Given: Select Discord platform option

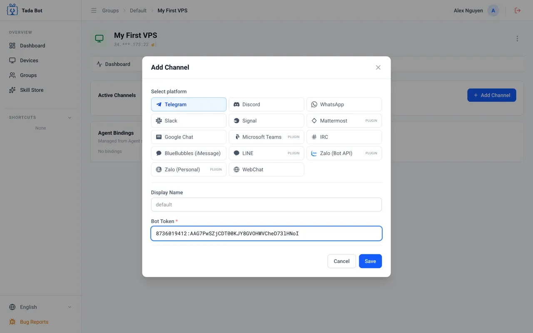Looking at the screenshot, I should (266, 104).
